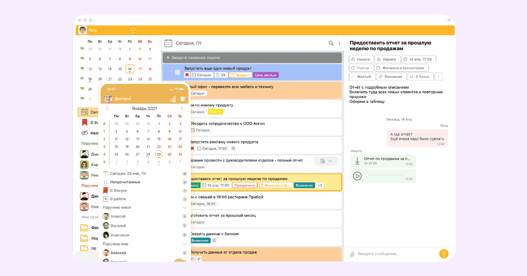This screenshot has height=276, width=527.
Task: Open the statistics chart icon beside Дмитрий
Action: (173, 99)
